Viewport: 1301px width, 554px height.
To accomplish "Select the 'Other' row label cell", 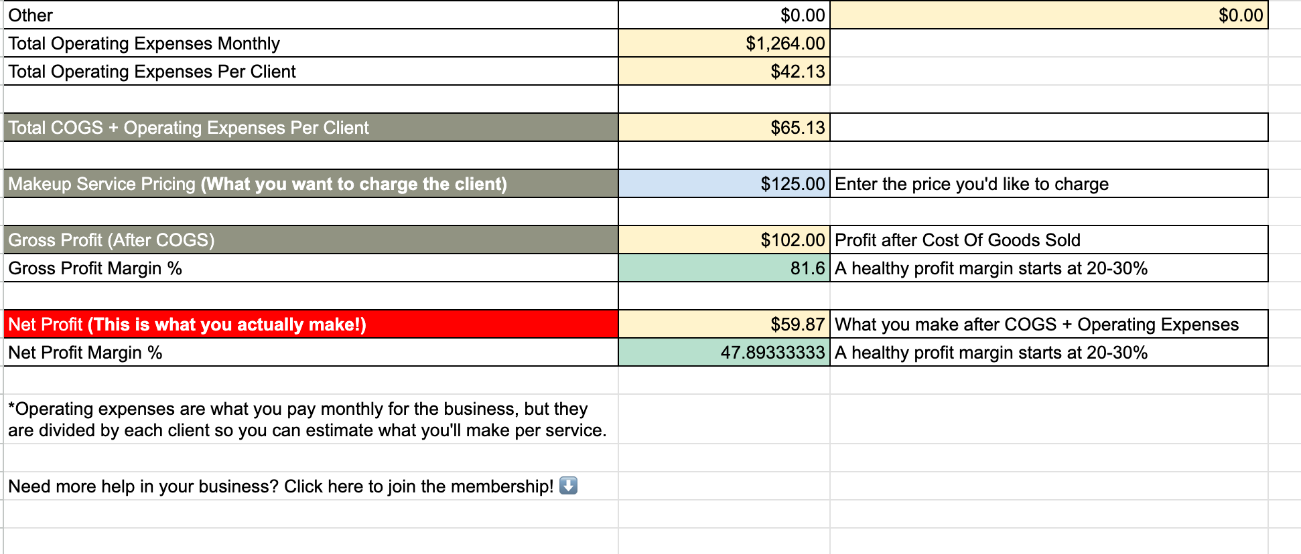I will (x=310, y=15).
